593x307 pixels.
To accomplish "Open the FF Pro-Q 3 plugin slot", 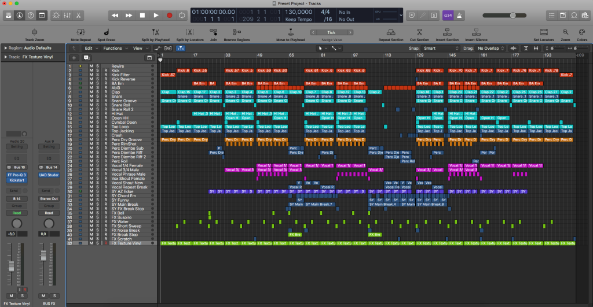I will pyautogui.click(x=17, y=175).
